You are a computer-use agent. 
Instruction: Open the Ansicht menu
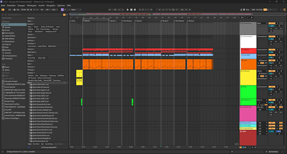click(41, 5)
